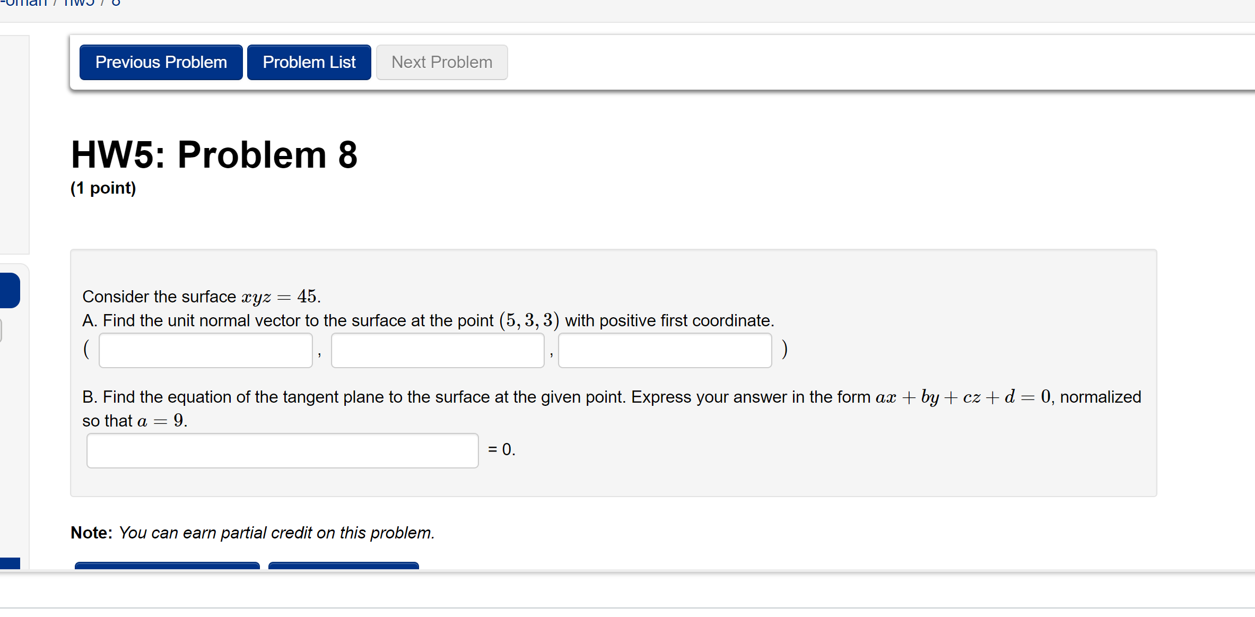The width and height of the screenshot is (1255, 617).
Task: Click the third unit normal vector answer box
Action: point(665,350)
